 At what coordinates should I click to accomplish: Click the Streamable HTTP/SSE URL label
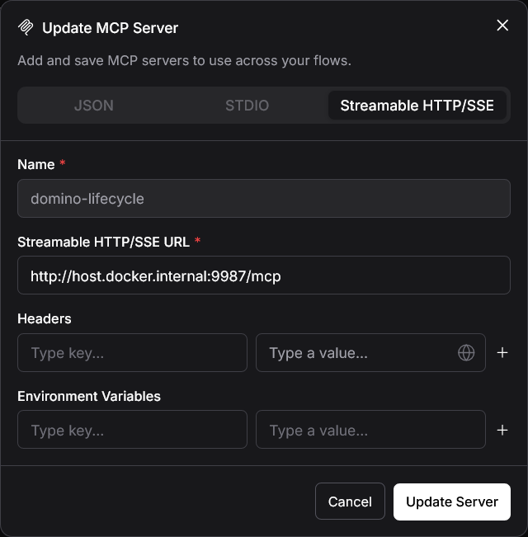pyautogui.click(x=103, y=242)
